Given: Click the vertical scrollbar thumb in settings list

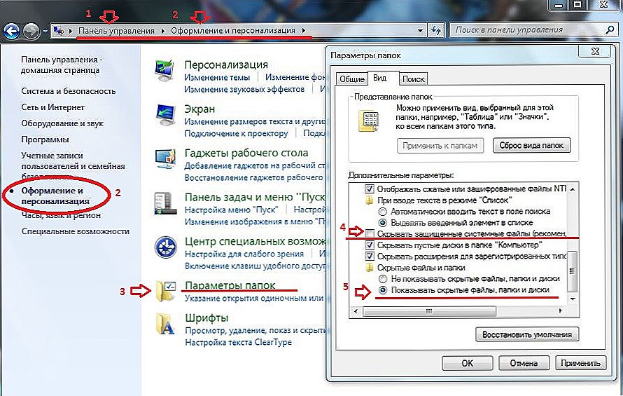Looking at the screenshot, I should click(x=573, y=271).
